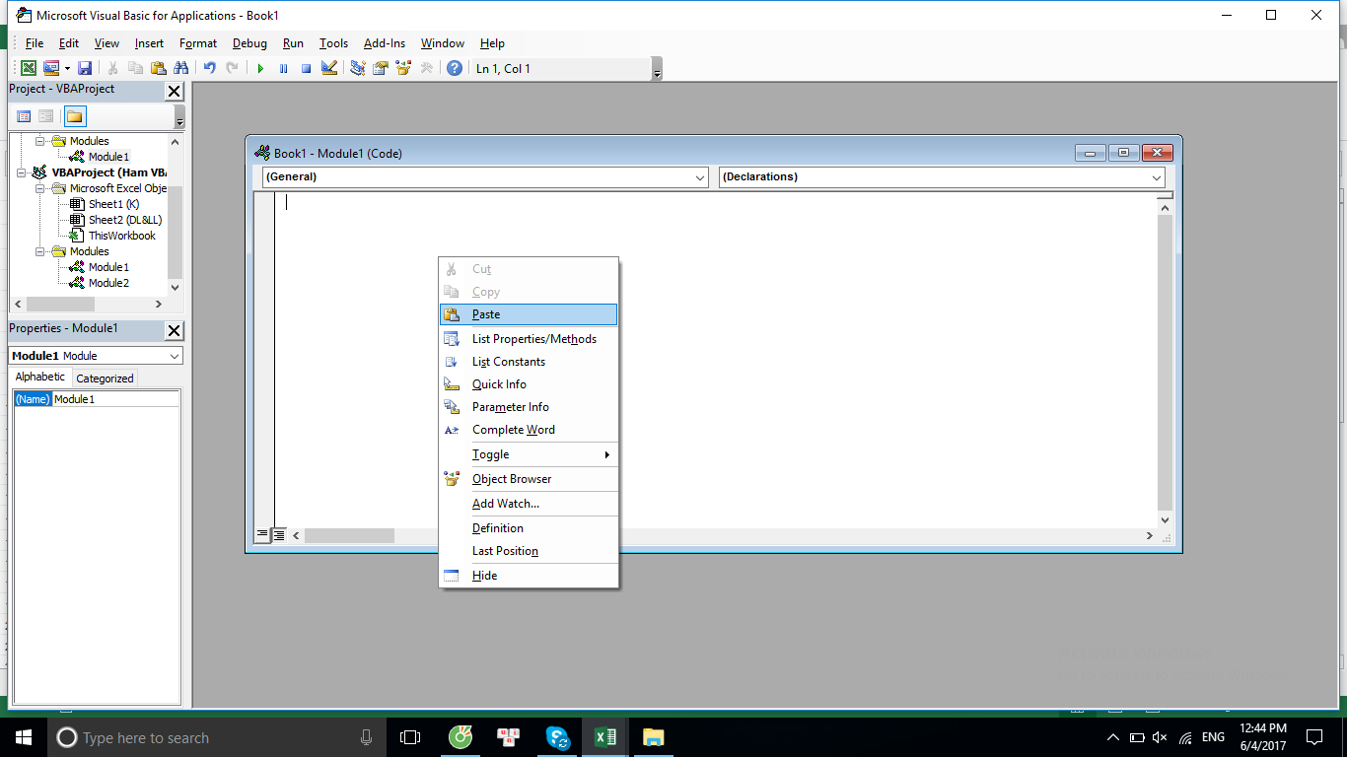Click the View Code icon in Project panel

[24, 116]
